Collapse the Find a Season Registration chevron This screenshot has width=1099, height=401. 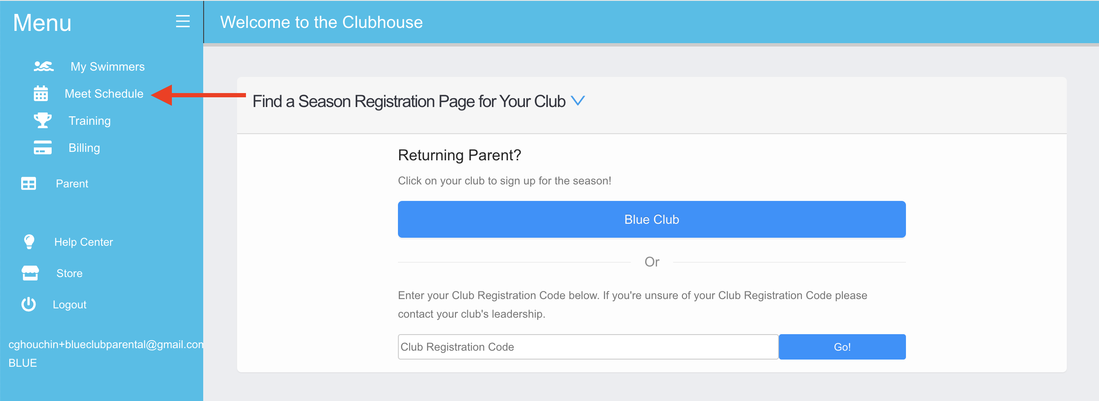[x=578, y=101]
